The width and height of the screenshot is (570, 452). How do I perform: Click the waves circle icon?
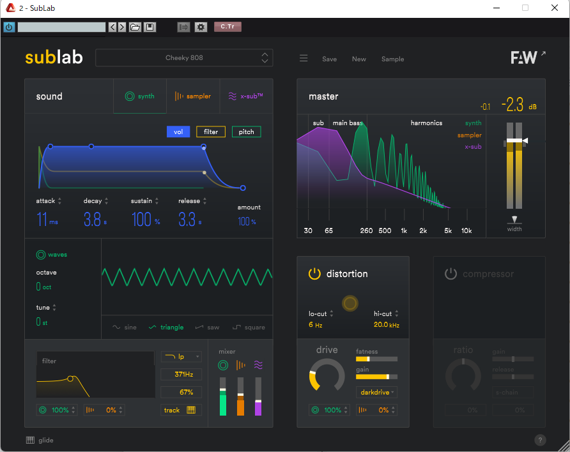tap(41, 255)
